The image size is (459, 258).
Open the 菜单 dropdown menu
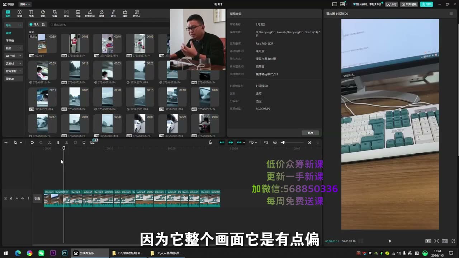click(x=25, y=4)
